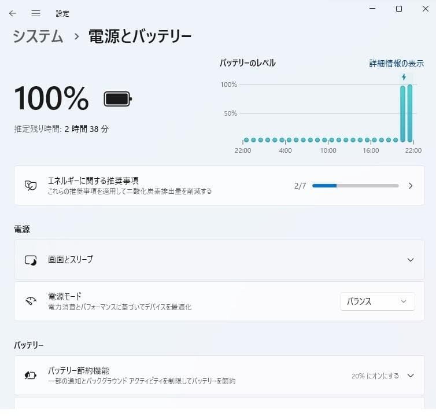Image resolution: width=436 pixels, height=416 pixels.
Task: Click the バッテリー section heading
Action: (29, 345)
